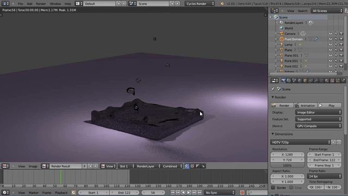Expand the Camera tree item
This screenshot has width=348, height=196.
tap(276, 34)
